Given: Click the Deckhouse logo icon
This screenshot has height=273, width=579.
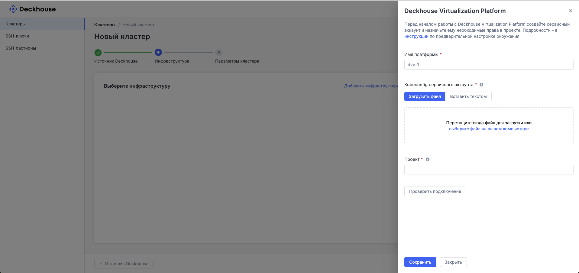Looking at the screenshot, I should tap(13, 9).
